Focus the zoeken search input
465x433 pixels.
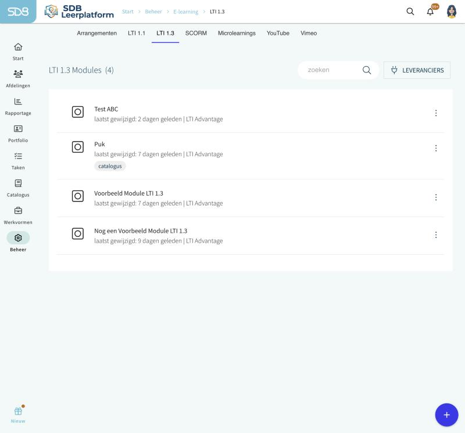pos(338,70)
